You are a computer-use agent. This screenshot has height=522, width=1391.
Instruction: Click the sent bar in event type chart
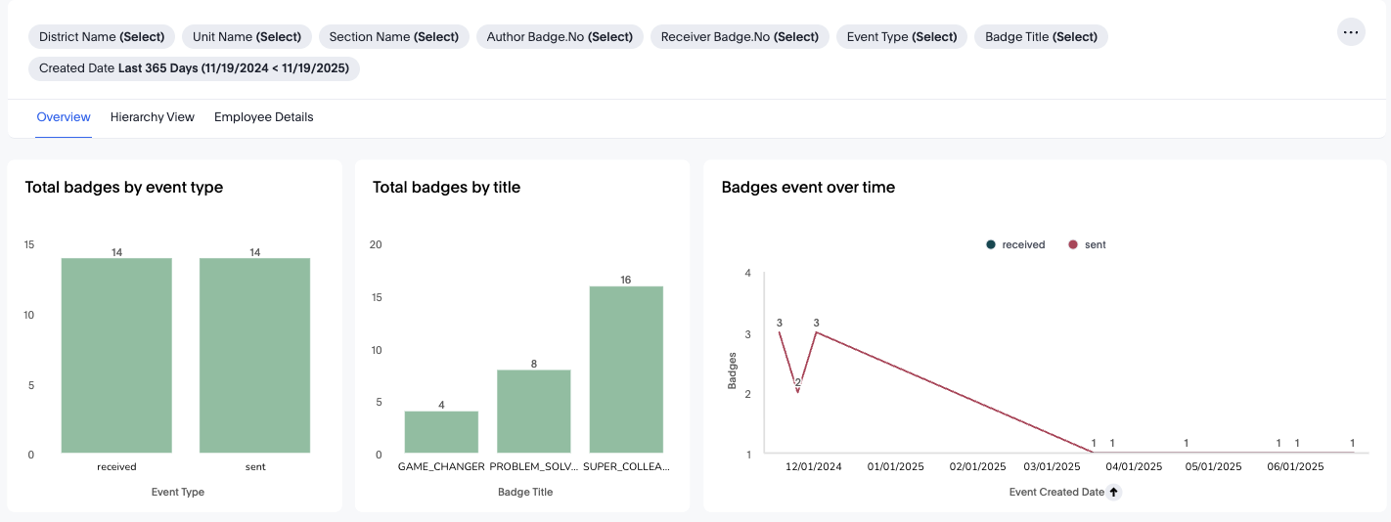(x=255, y=356)
